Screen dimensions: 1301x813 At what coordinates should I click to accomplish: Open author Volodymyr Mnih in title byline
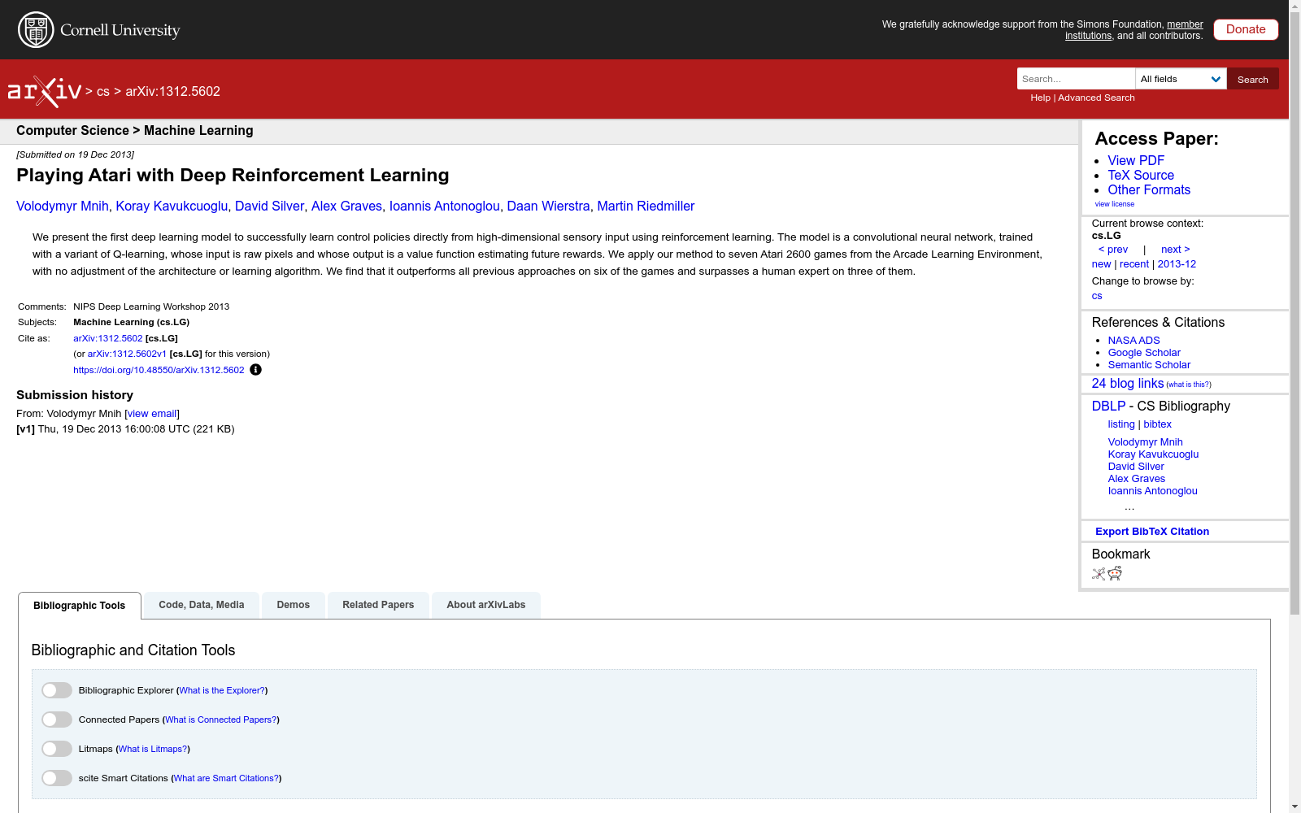point(63,207)
